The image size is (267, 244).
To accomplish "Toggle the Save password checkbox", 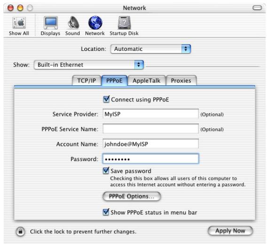I will 106,171.
